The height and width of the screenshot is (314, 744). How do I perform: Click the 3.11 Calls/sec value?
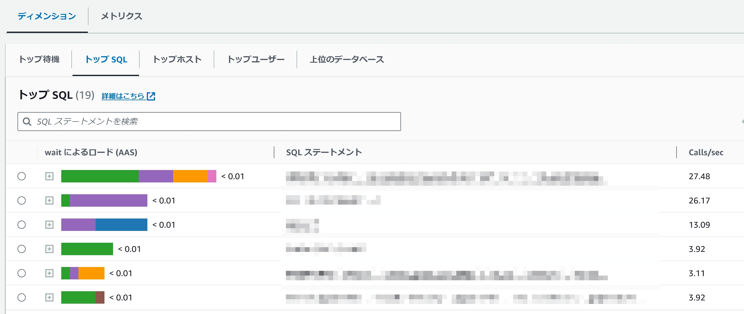point(697,273)
